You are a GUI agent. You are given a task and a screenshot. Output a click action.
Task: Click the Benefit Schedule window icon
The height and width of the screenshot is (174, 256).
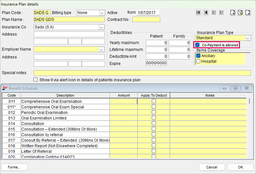(x=5, y=88)
